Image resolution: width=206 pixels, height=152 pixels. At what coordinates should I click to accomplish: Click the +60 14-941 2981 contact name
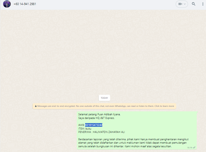[25, 4]
